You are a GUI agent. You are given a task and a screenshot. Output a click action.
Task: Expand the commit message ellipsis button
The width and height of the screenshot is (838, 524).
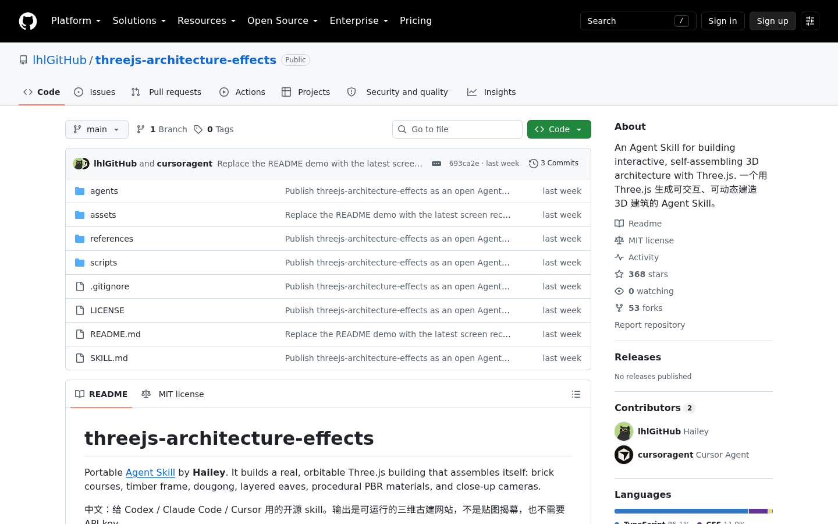tap(436, 164)
